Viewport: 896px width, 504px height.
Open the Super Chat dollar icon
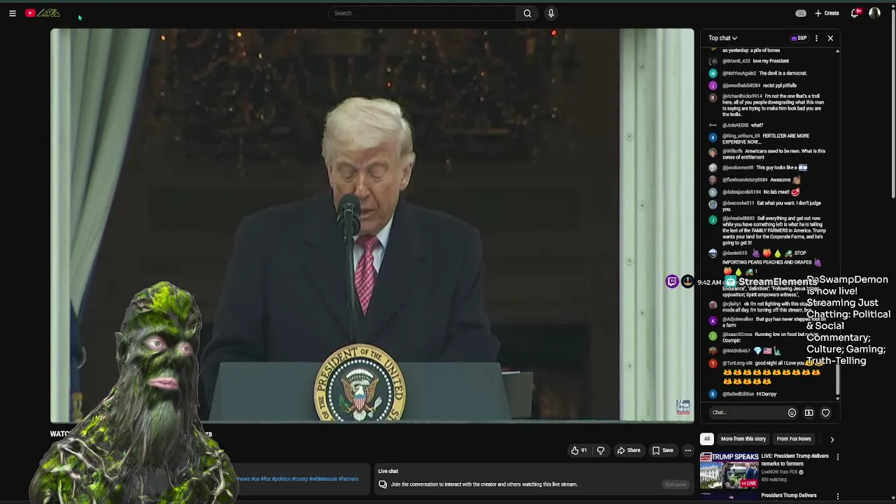pyautogui.click(x=808, y=413)
